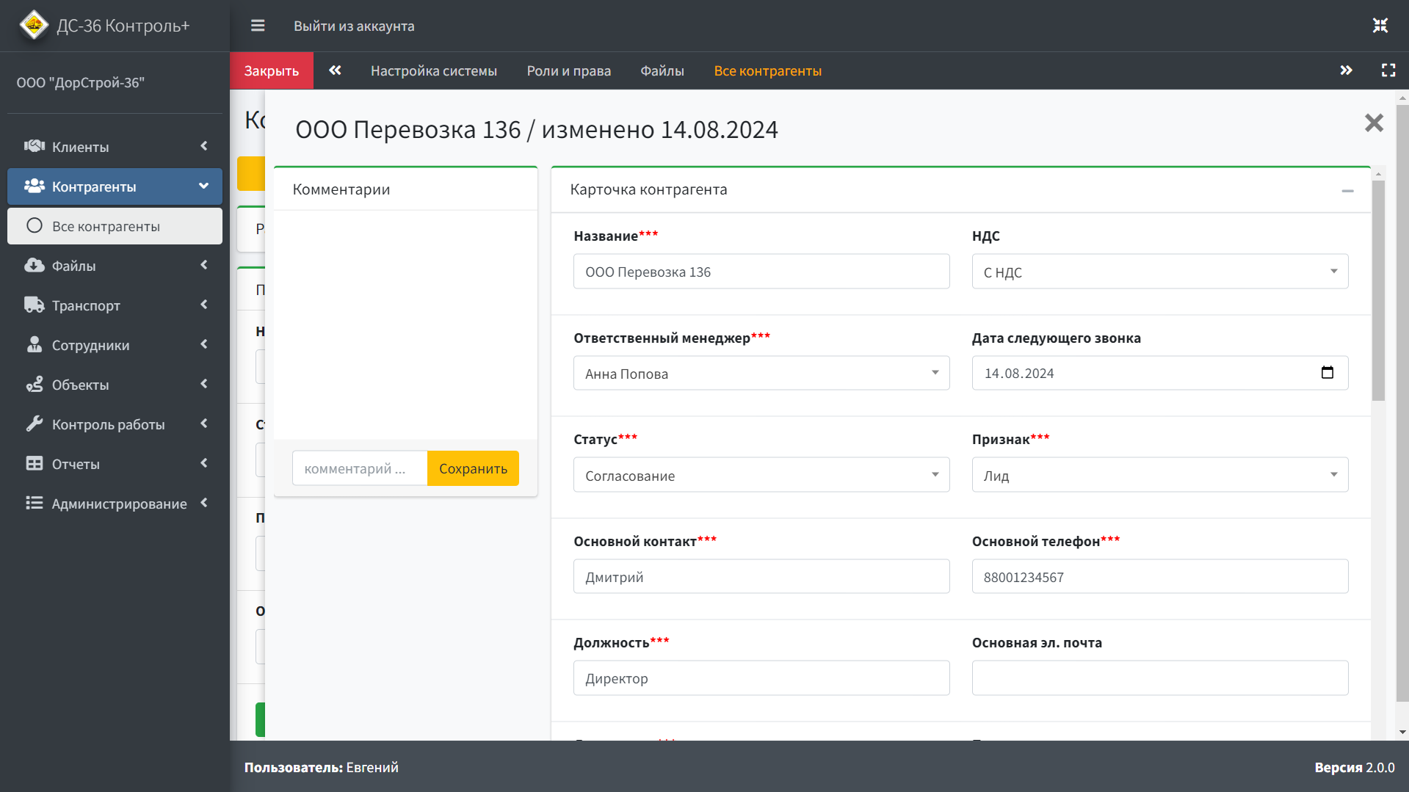Expand the Транспорт sidebar menu arrow
Image resolution: width=1409 pixels, height=792 pixels.
coord(204,305)
